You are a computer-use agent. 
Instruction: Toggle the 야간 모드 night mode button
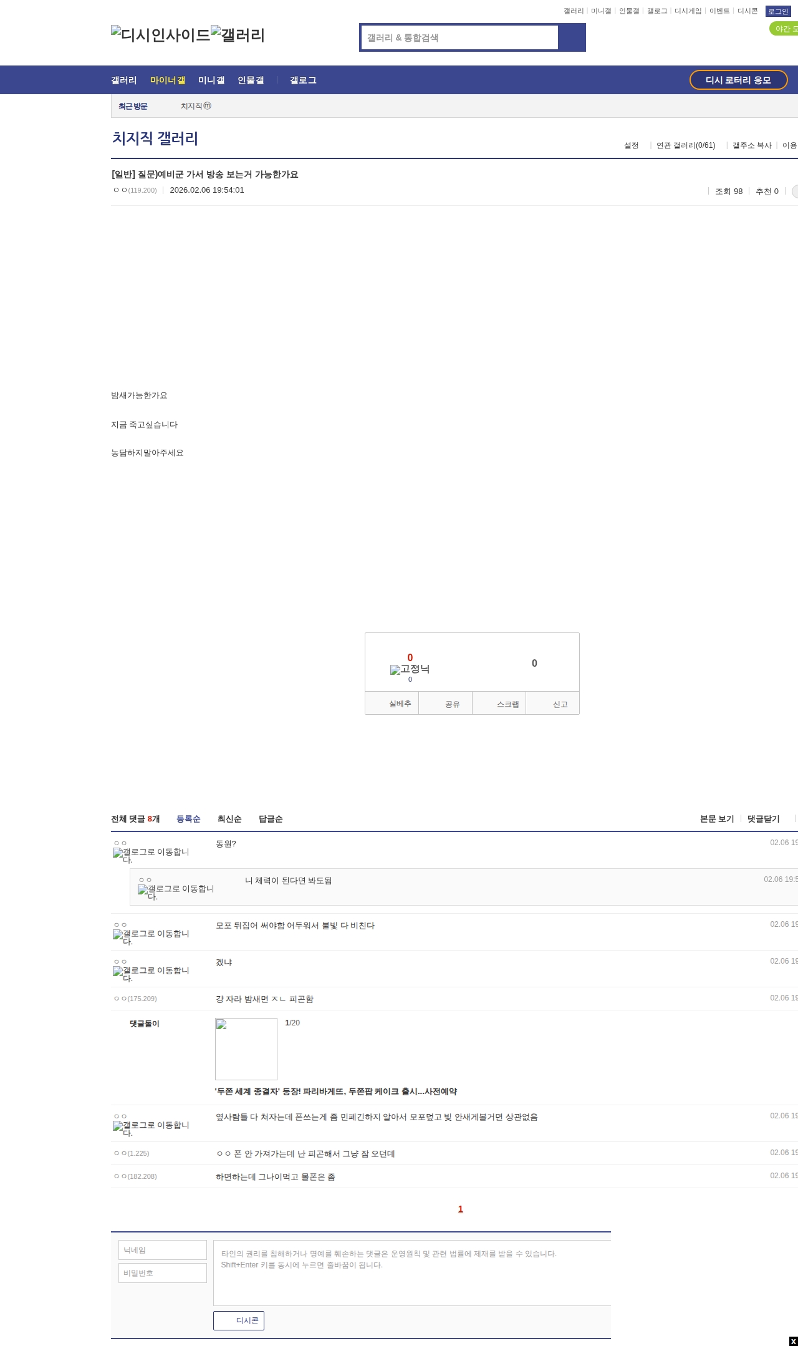[784, 29]
